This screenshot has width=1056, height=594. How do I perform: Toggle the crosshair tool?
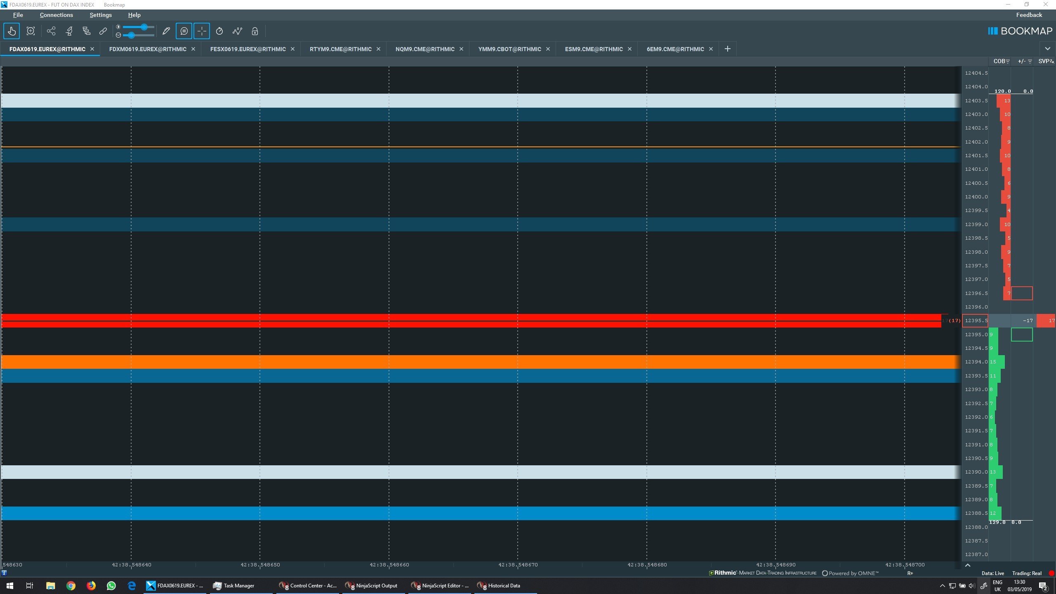pyautogui.click(x=202, y=31)
